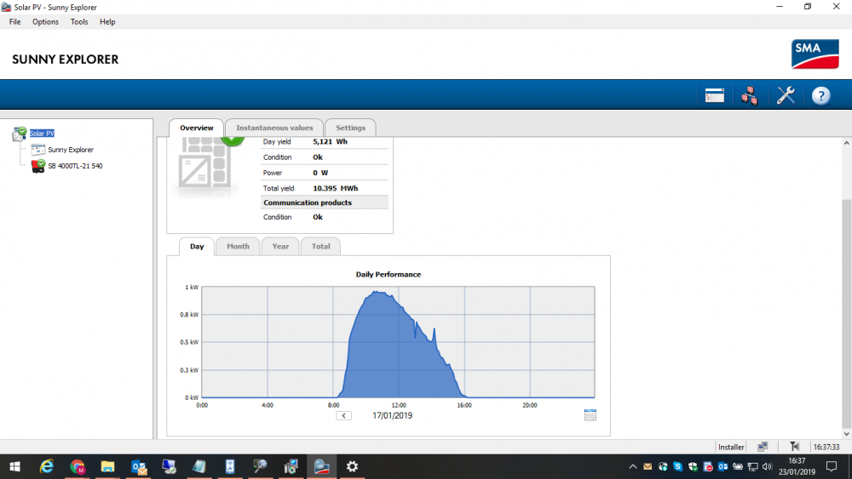Click the PV plant image thumbnail
The image size is (852, 479).
tap(204, 165)
